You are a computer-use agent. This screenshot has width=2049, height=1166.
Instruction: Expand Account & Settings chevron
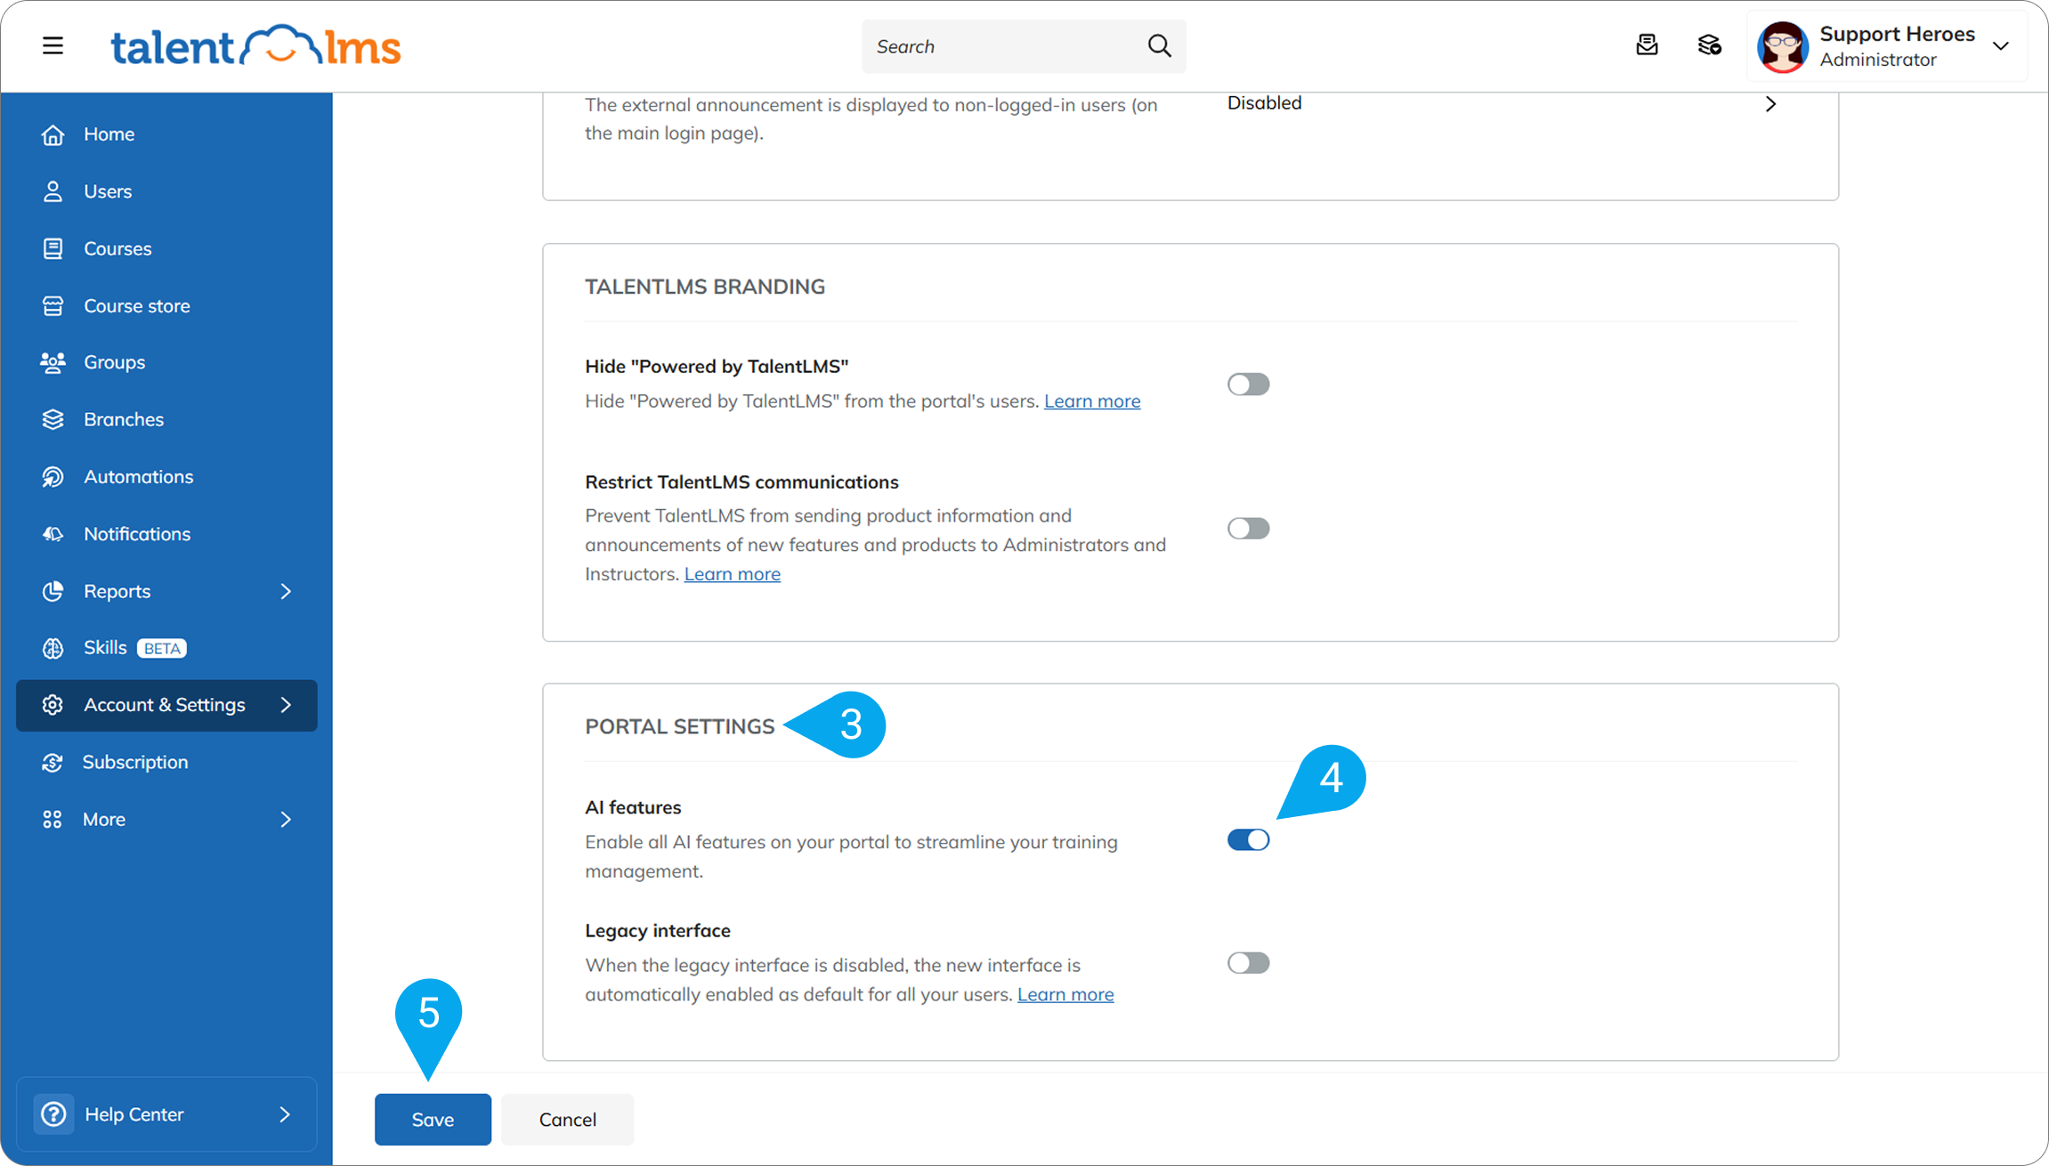pyautogui.click(x=286, y=705)
